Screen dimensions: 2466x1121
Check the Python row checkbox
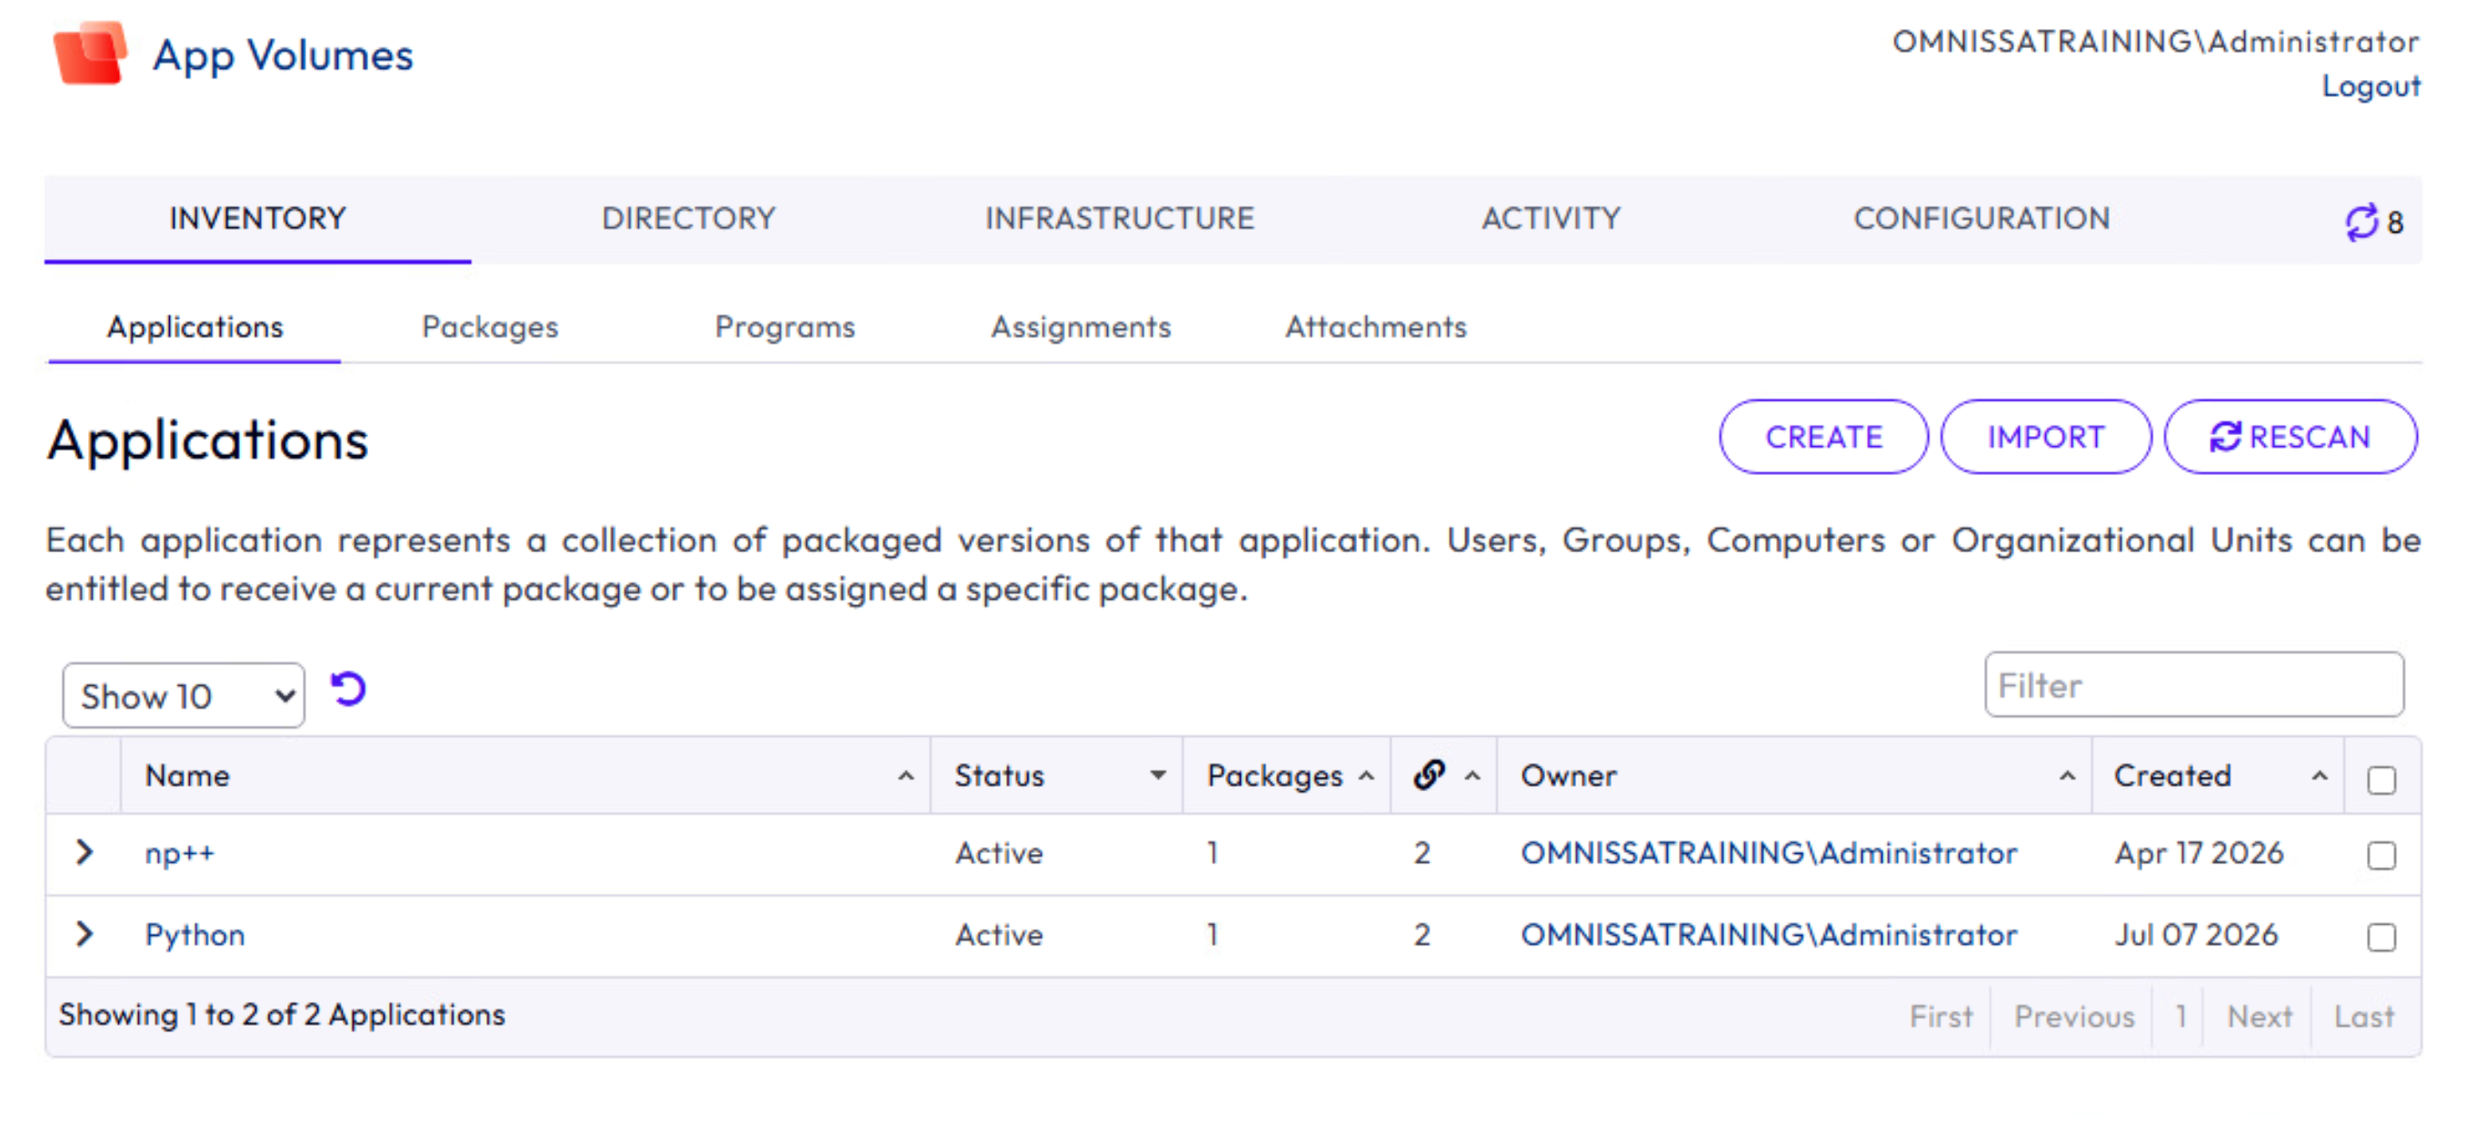[2381, 937]
